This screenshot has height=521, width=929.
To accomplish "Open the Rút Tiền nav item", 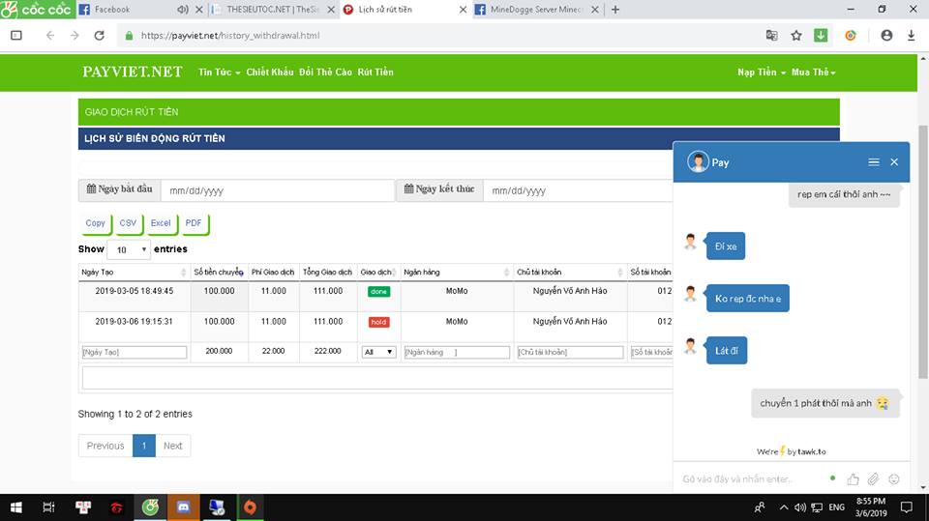I will click(375, 72).
